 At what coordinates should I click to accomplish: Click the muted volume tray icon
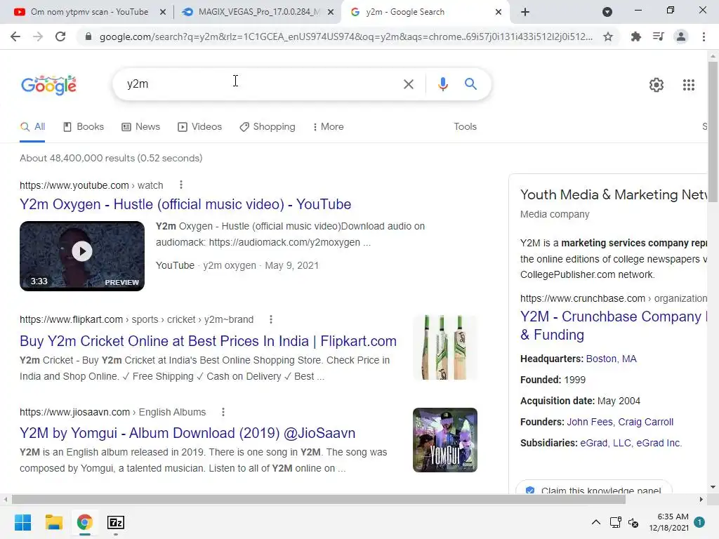click(x=633, y=522)
